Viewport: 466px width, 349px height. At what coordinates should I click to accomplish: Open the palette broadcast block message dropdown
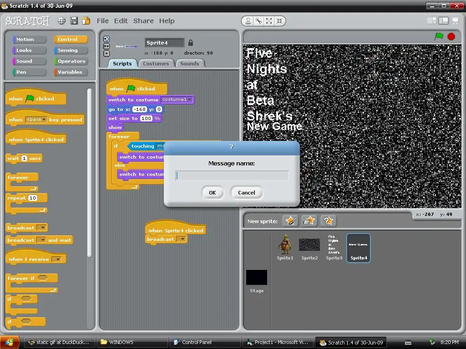(x=42, y=228)
